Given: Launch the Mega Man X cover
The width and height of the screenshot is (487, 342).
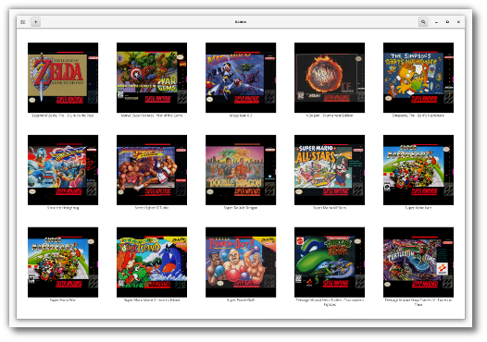Looking at the screenshot, I should [241, 78].
